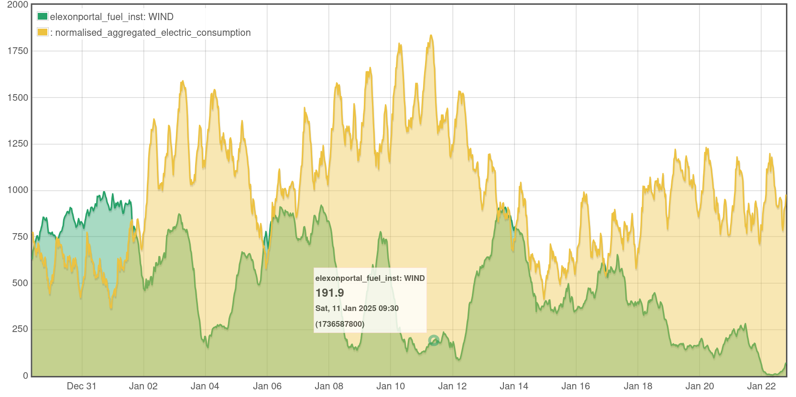Click the Jan 18 x-axis label

tap(638, 386)
